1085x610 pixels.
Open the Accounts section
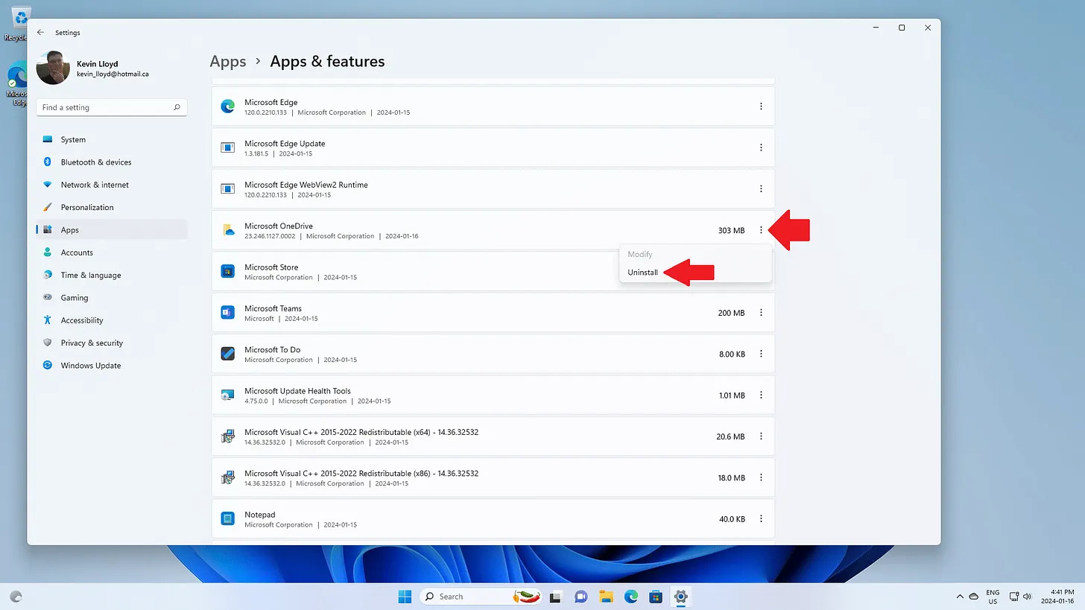112,252
